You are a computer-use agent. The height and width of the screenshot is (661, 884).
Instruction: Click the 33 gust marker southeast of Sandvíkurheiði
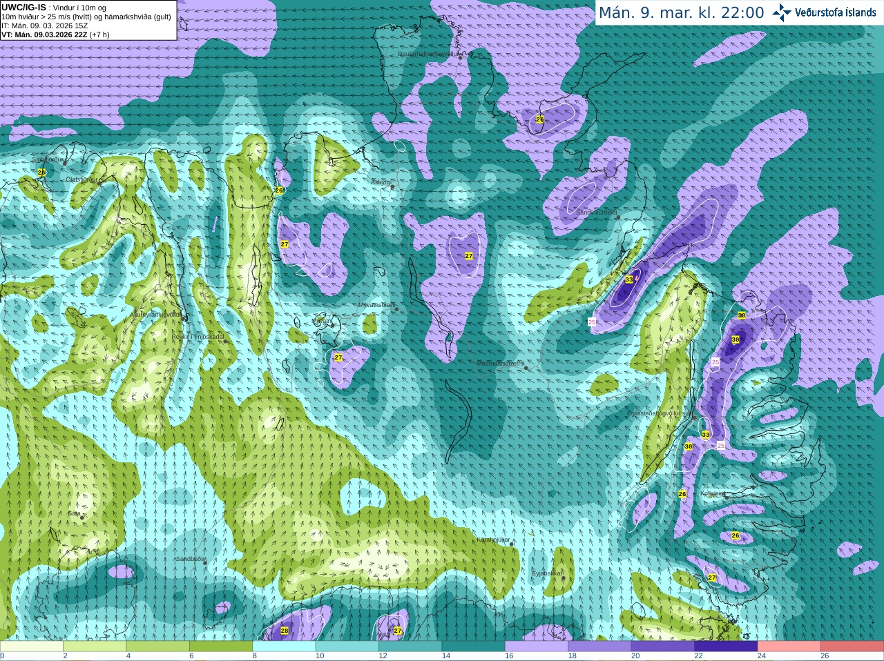[628, 279]
